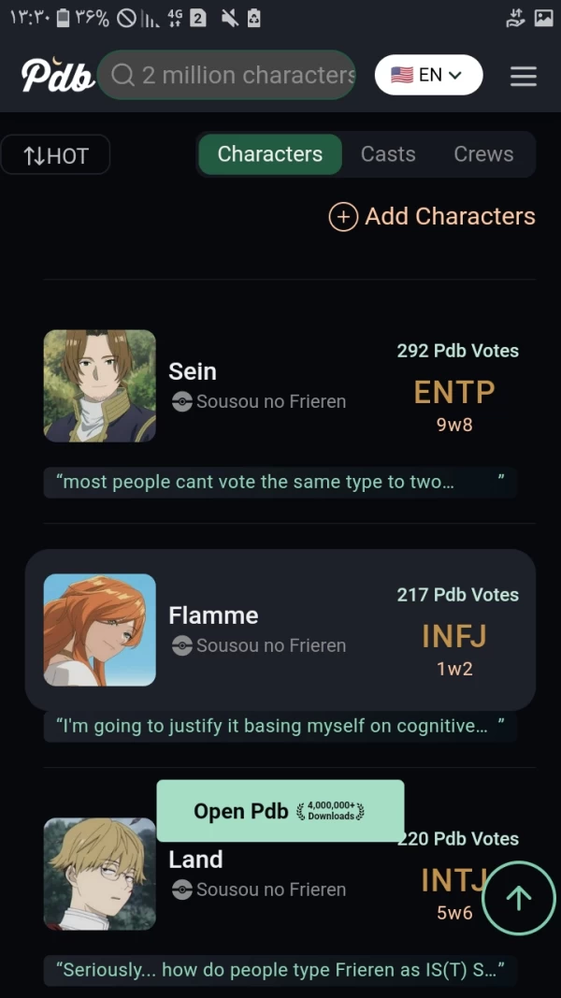Open Sein's character avatar
The height and width of the screenshot is (998, 561).
(99, 385)
